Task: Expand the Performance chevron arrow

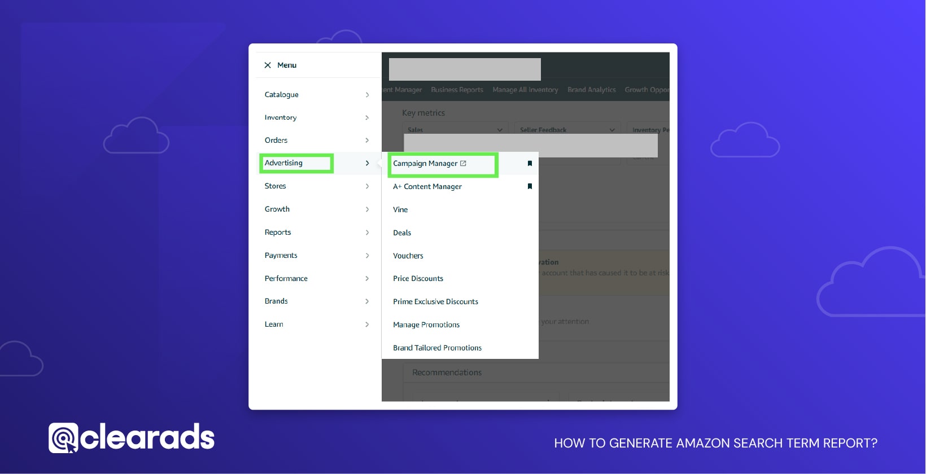Action: (x=367, y=279)
